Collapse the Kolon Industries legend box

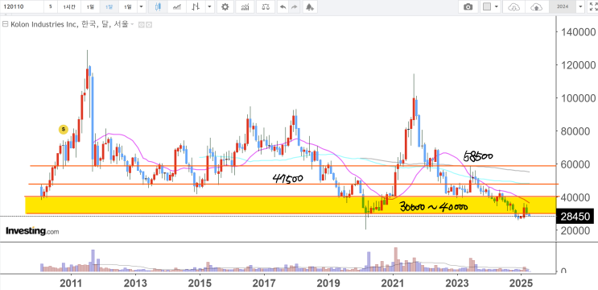[x=5, y=24]
